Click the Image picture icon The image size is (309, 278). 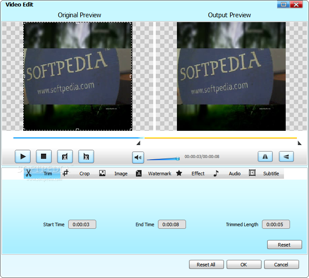click(102, 173)
